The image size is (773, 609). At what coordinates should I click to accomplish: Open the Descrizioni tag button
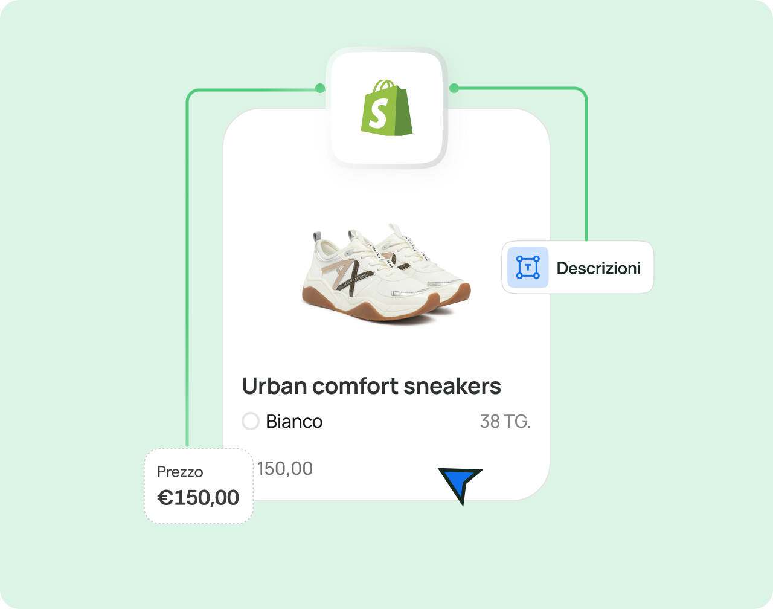[578, 268]
